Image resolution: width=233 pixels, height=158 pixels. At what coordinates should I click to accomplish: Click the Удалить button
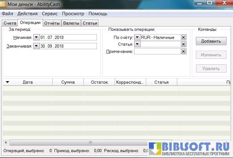click(211, 68)
